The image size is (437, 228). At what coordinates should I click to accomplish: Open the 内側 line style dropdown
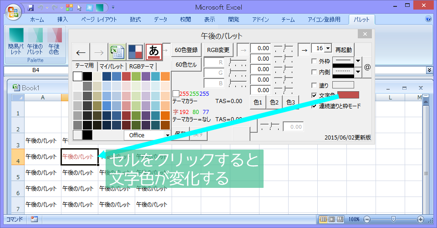click(358, 72)
